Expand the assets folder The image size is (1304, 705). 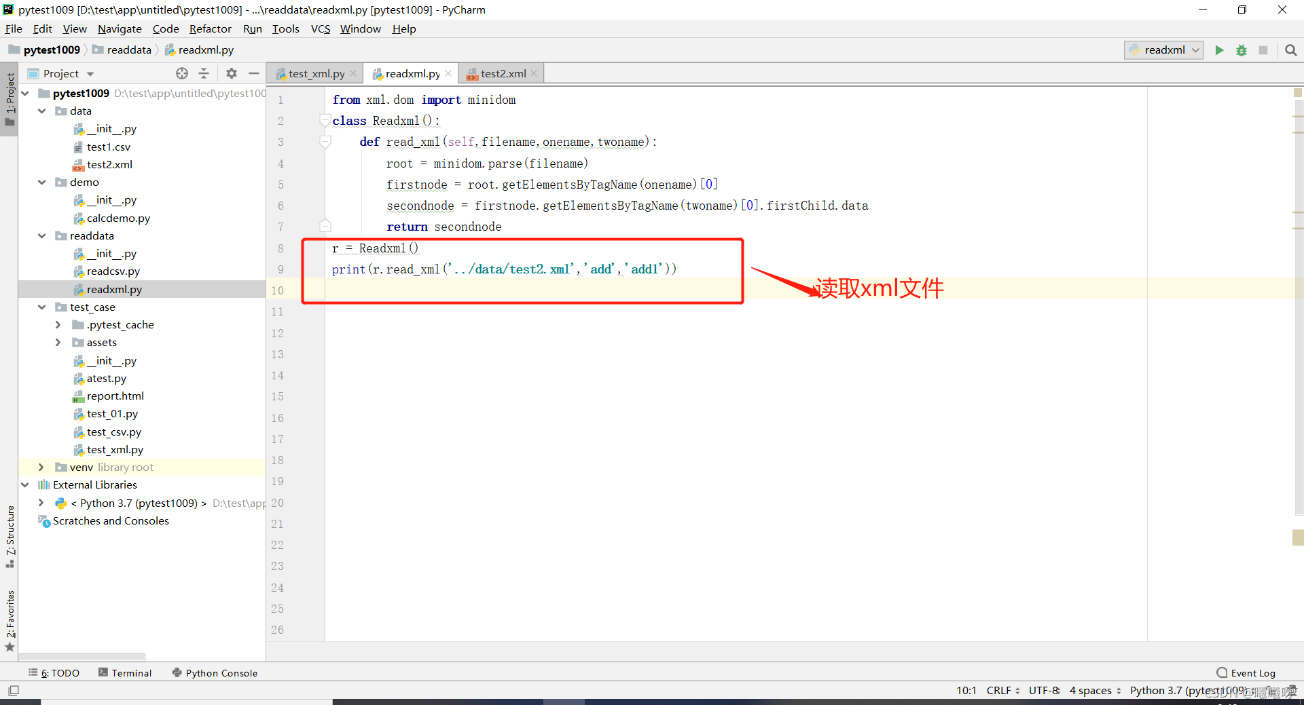[58, 342]
